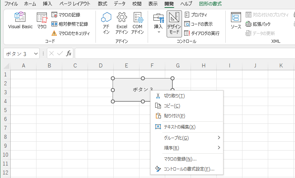
Task: Click the formula bar enter checkmark
Action: (60, 54)
